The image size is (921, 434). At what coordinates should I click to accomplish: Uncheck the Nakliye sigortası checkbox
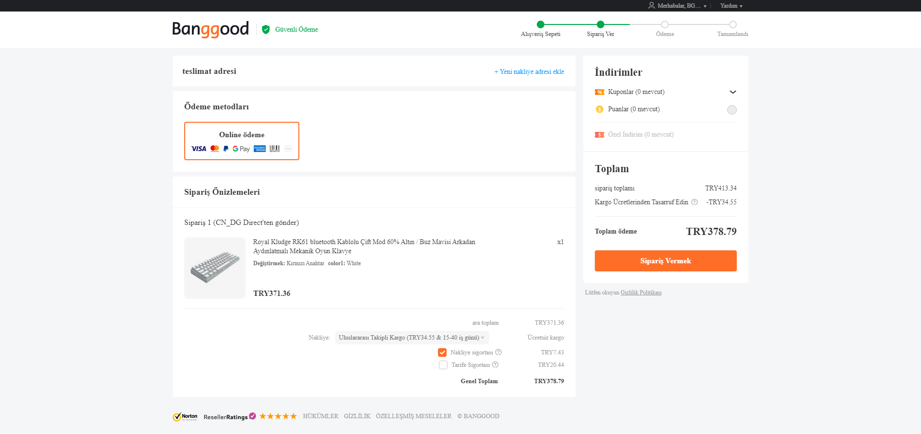coord(442,352)
